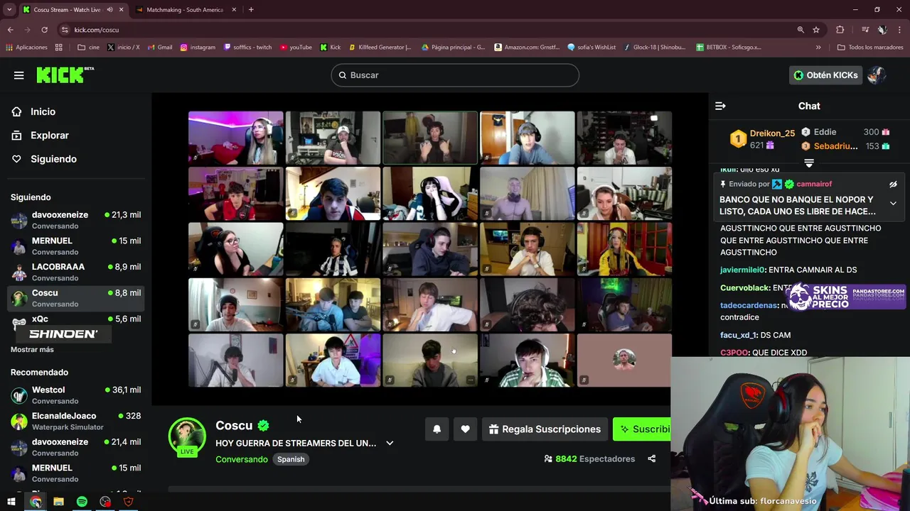Open Explorar in sidebar
Screen dimensions: 910x511
coord(49,135)
